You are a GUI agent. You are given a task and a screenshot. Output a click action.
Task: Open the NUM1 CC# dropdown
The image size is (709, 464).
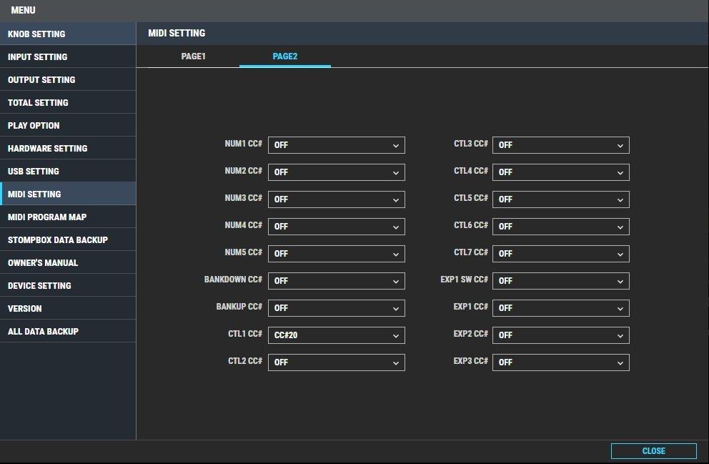pos(336,145)
